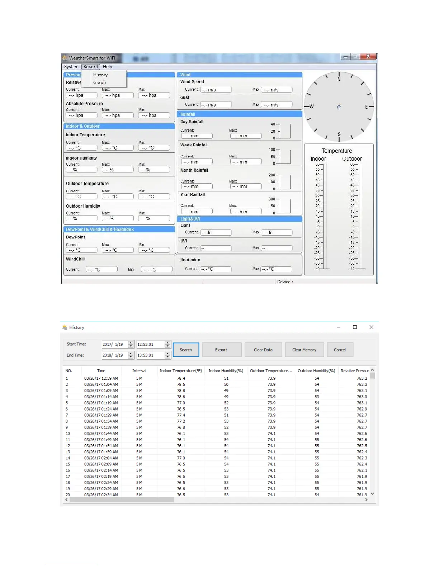439x568 pixels.
Task: Click the Indoor Humidity Max field
Action: click(x=118, y=170)
